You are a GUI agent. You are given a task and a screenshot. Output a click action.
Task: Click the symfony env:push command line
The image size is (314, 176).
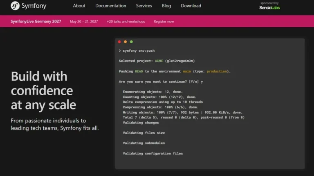tap(137, 51)
